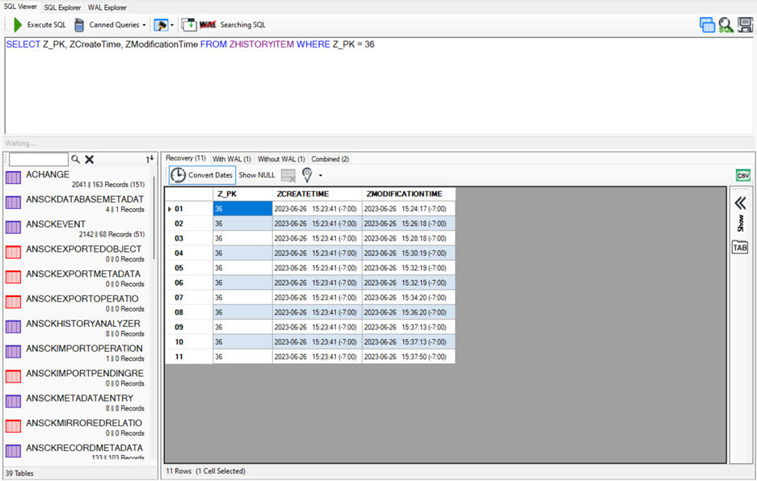Viewport: 757px width, 481px height.
Task: Switch to the With WAL (1) tab
Action: (231, 159)
